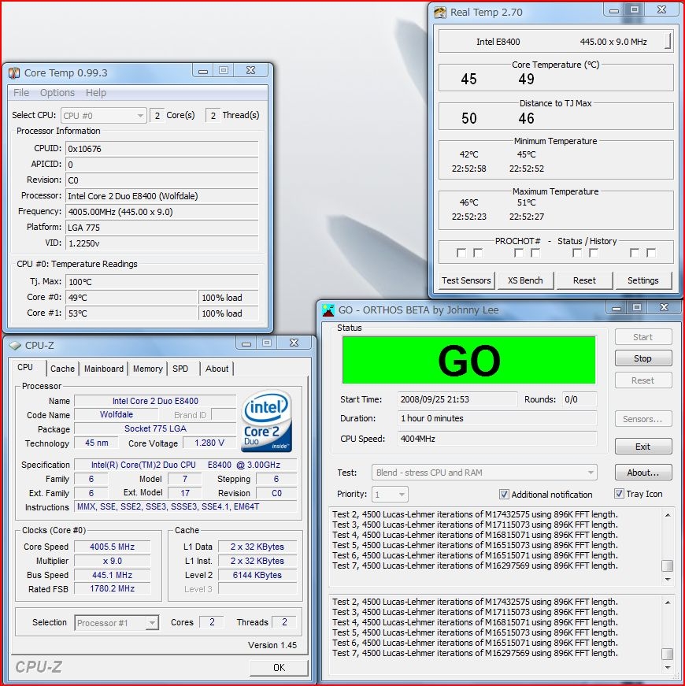Open Select CPU dropdown in Core Temp

103,116
